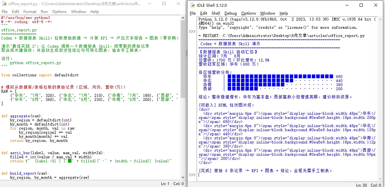Click 'Codex + 数据报表 Skill 演示' heading in shell
This screenshot has height=187, width=385.
click(230, 44)
